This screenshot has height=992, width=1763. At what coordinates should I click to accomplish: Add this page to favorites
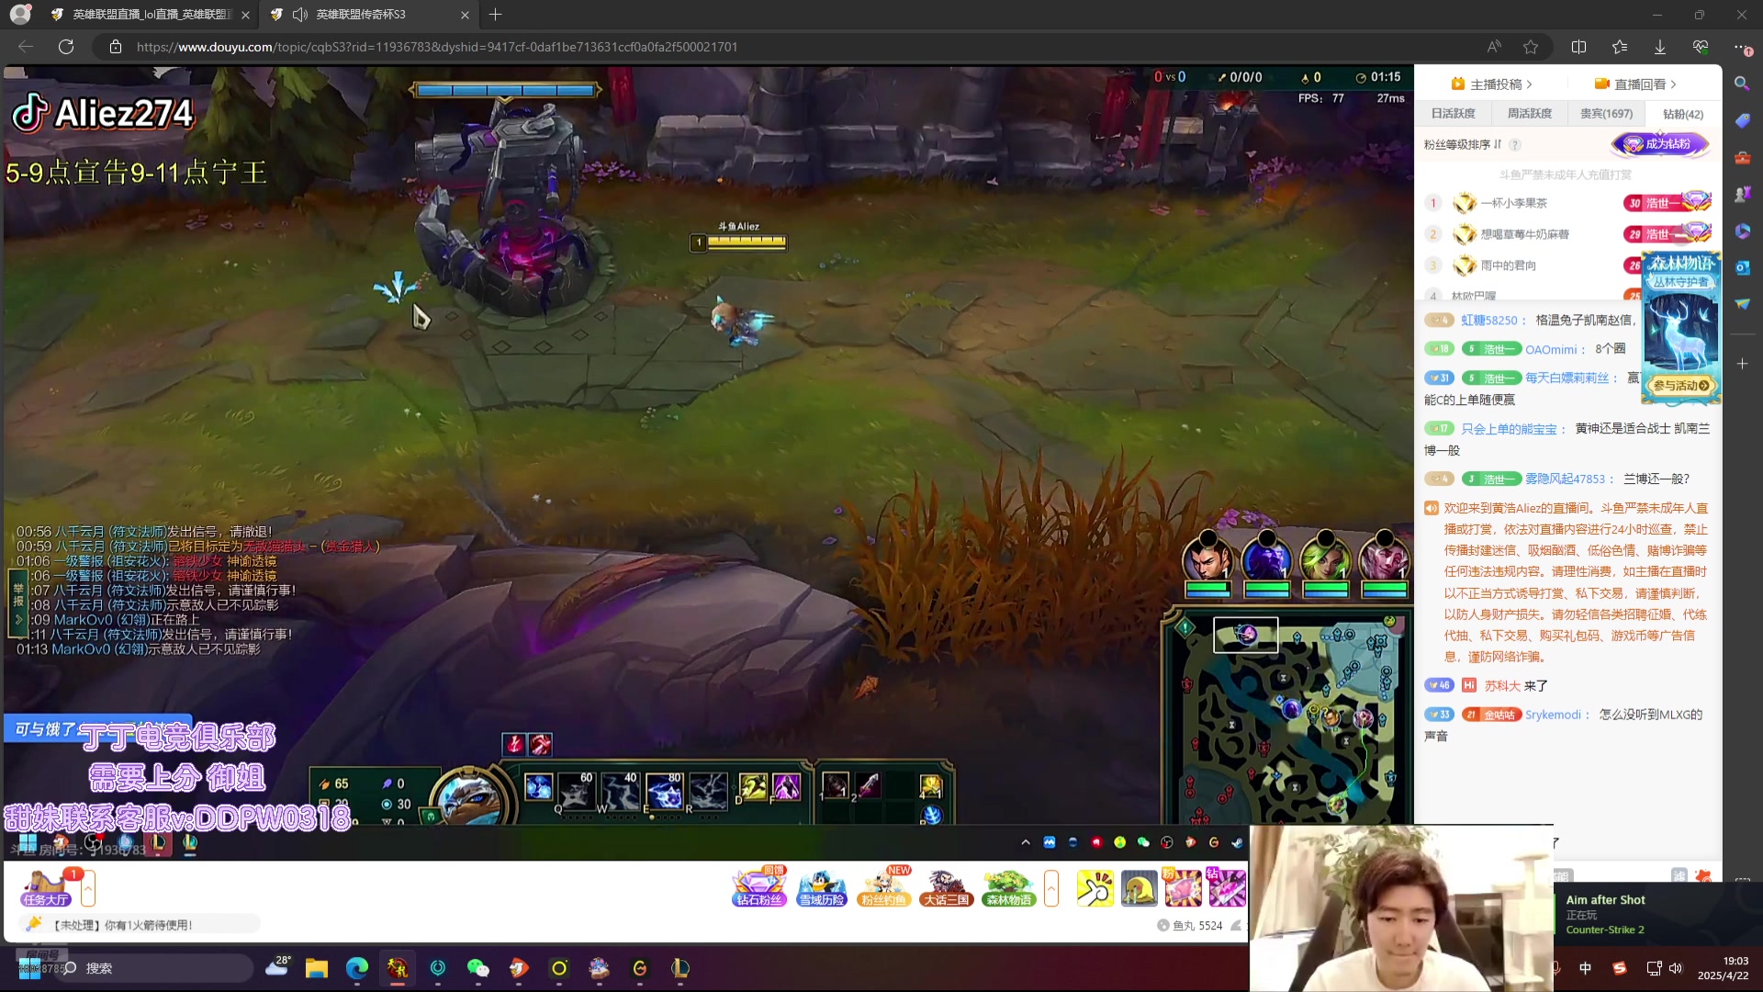pos(1531,47)
